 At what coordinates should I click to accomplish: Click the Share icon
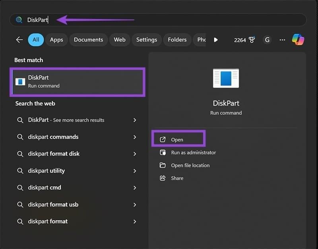click(163, 178)
